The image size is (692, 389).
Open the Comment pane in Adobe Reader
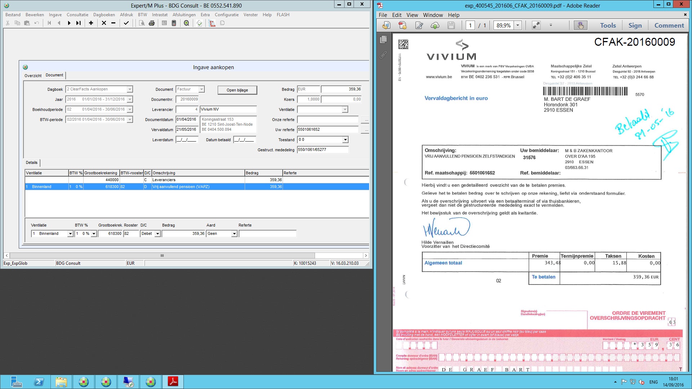[x=669, y=25]
